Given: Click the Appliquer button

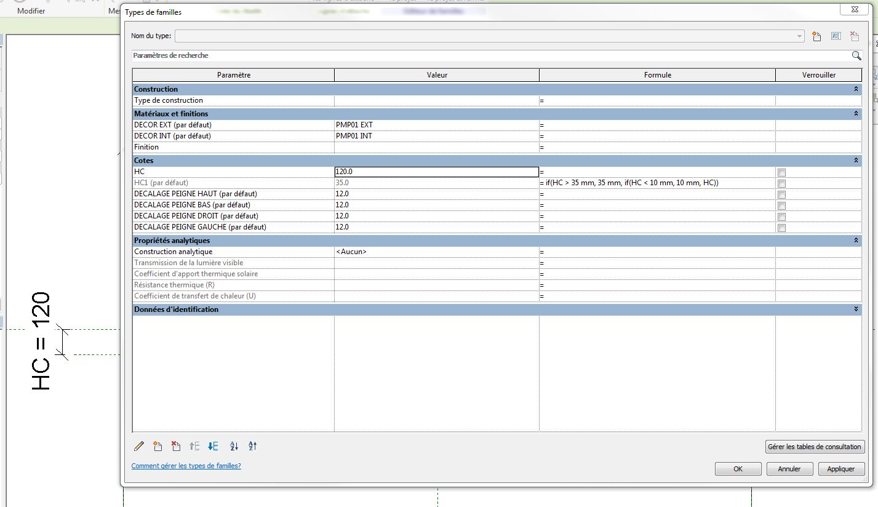Looking at the screenshot, I should point(841,469).
